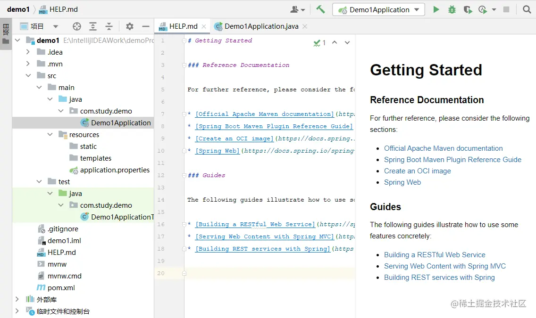This screenshot has height=318, width=536.
Task: Select the templates folder
Action: pyautogui.click(x=90, y=158)
